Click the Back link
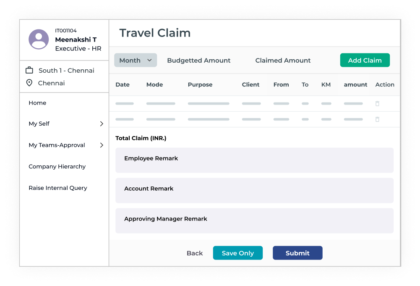 point(195,253)
